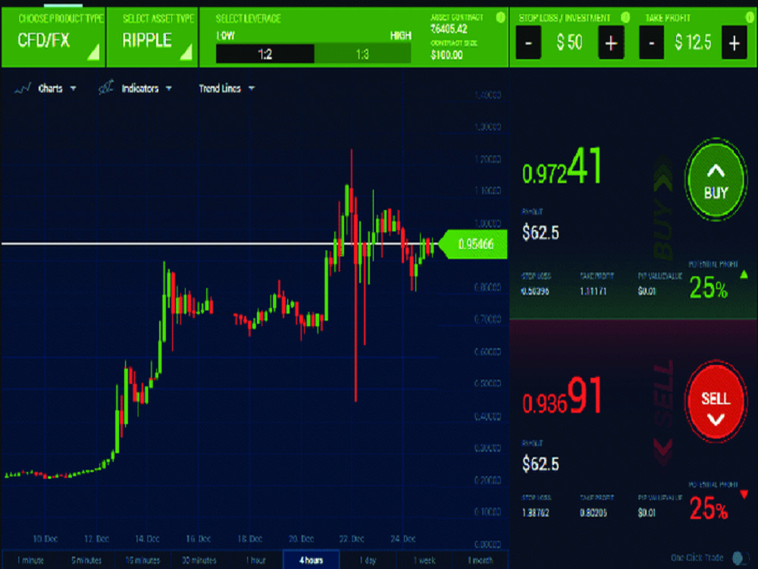Screen dimensions: 758x569
Task: Select the 1:2 leverage option
Action: pyautogui.click(x=265, y=54)
